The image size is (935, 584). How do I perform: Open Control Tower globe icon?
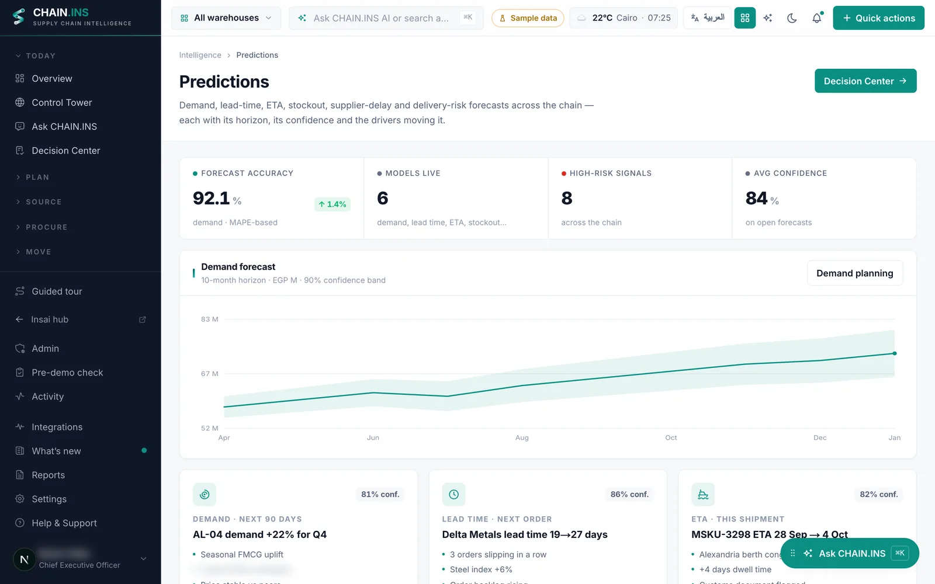[x=20, y=102]
